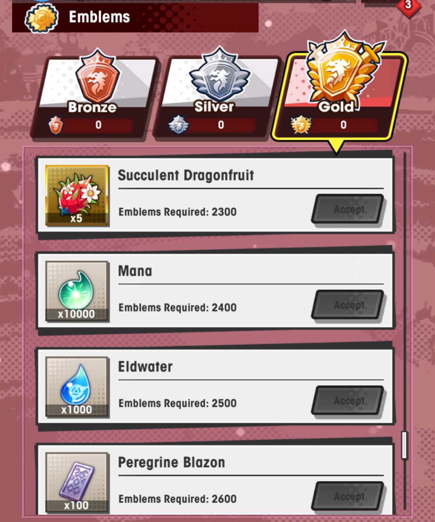Click the small bronze emblem counter icon
Image resolution: width=435 pixels, height=522 pixels.
click(56, 125)
